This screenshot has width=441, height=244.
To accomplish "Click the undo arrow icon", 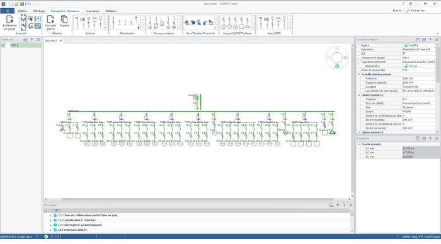I will point(29,4).
